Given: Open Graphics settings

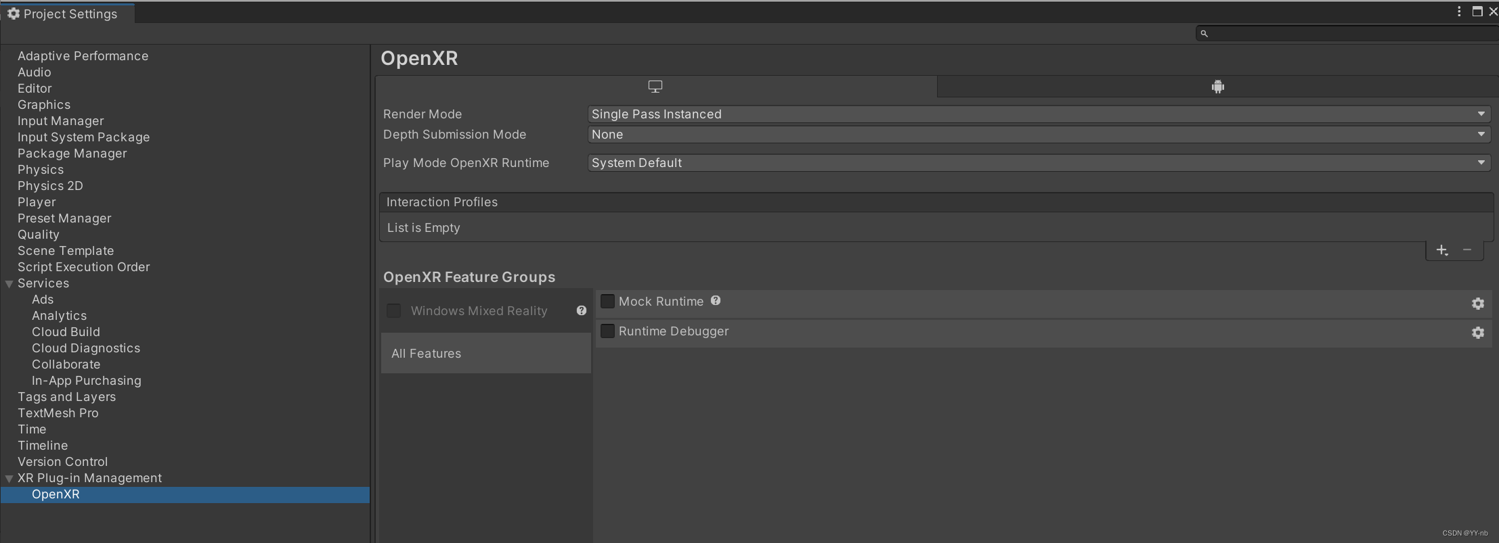Looking at the screenshot, I should click(44, 105).
